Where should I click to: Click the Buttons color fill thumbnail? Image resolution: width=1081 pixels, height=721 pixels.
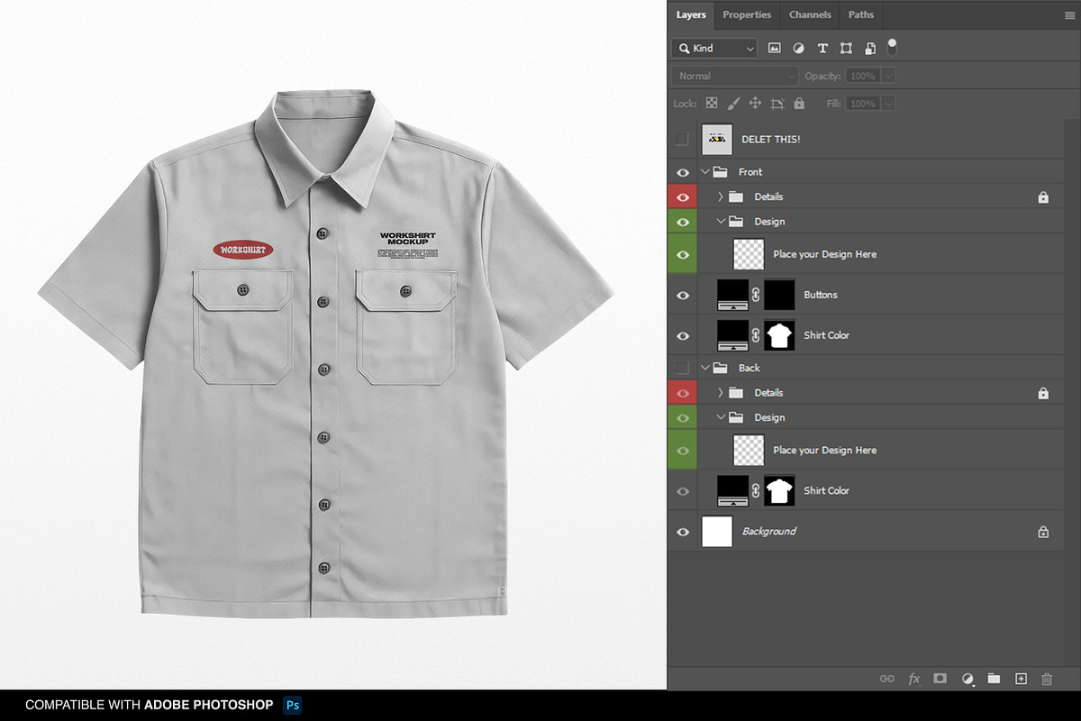click(732, 295)
